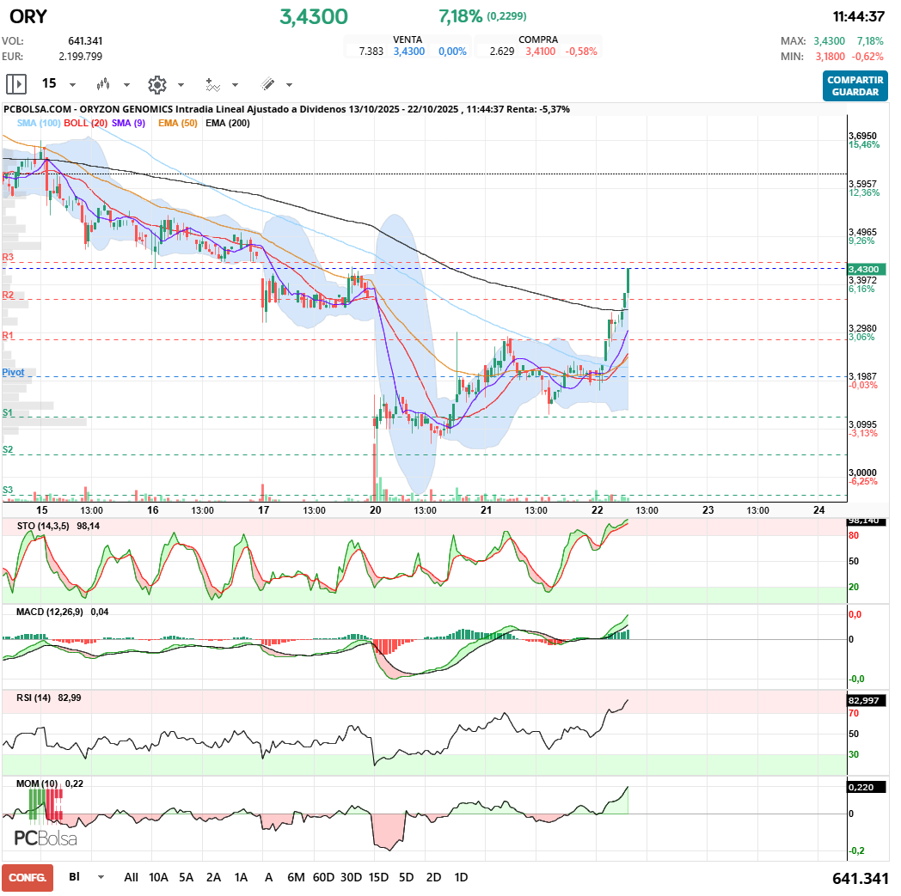This screenshot has height=896, width=901.
Task: Select the 6M time range
Action: [296, 877]
